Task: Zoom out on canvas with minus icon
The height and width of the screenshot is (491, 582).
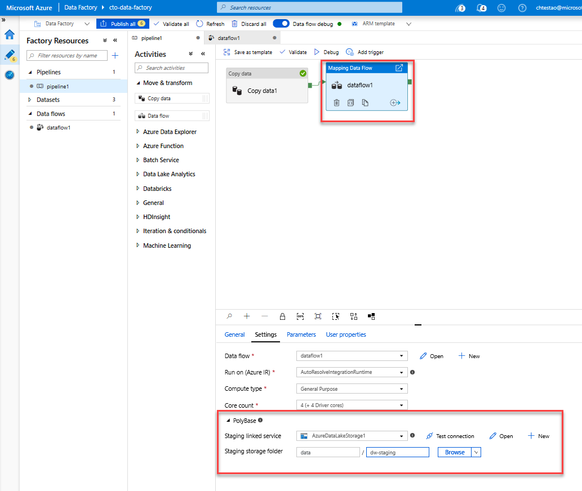Action: tap(265, 316)
